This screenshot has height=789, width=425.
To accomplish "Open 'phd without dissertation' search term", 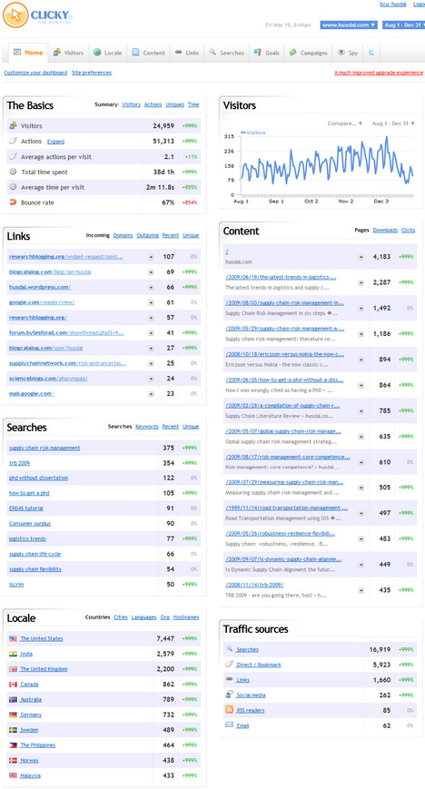I will (38, 478).
